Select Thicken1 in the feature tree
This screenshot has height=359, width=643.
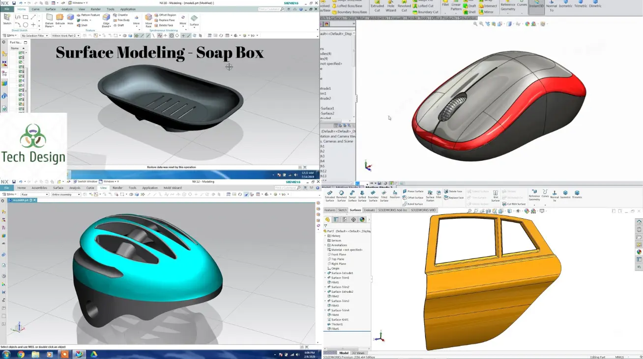click(337, 324)
